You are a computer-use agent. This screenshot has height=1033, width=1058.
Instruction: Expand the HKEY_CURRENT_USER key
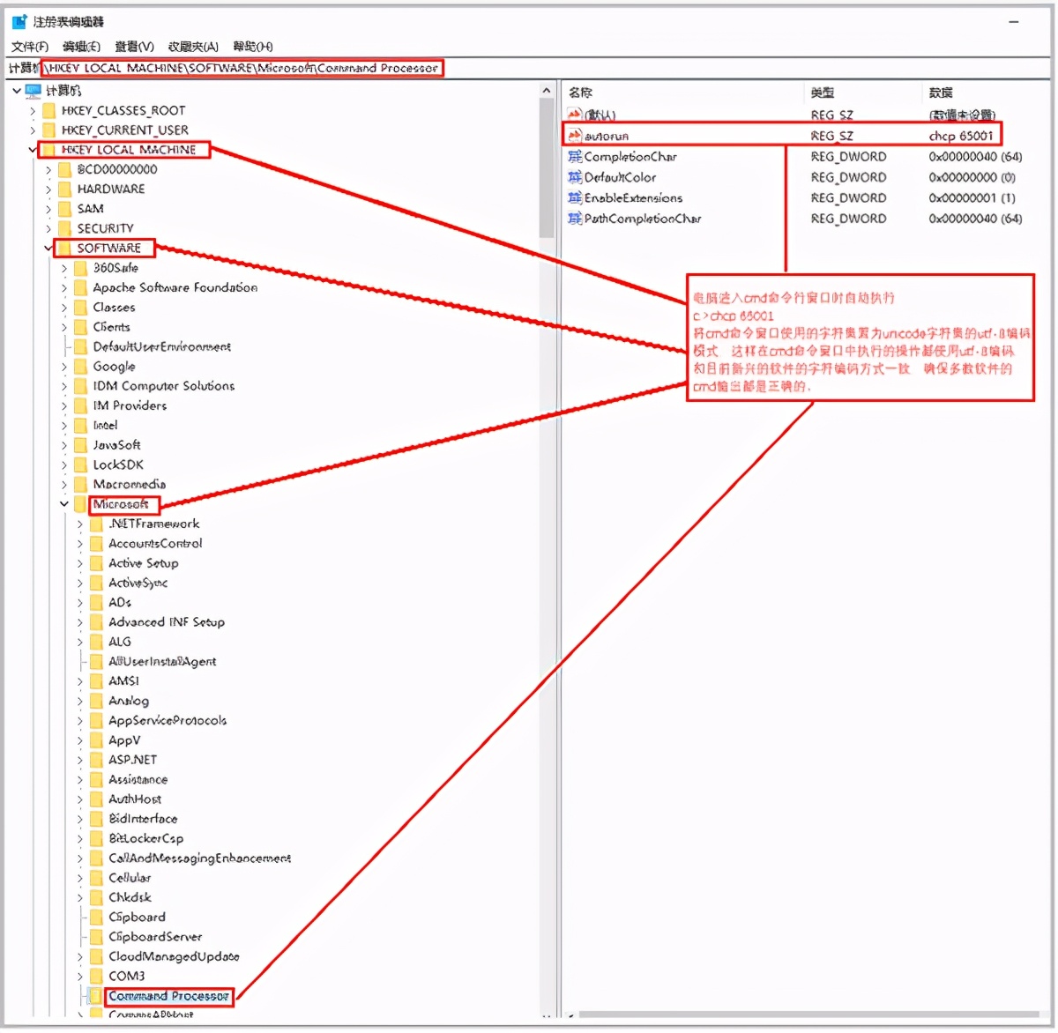click(x=33, y=130)
